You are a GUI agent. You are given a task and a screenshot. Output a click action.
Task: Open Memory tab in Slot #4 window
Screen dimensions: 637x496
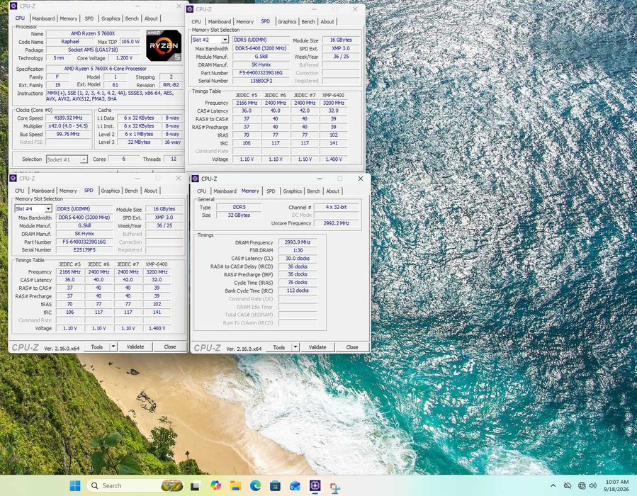point(68,191)
